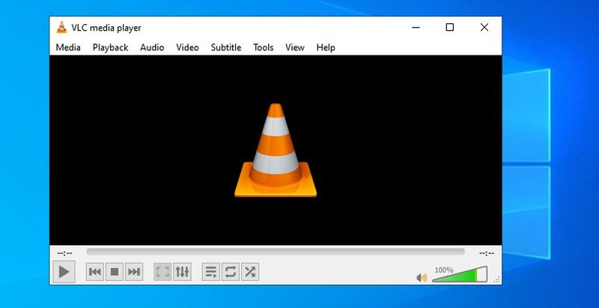Open the Help menu
599x308 pixels.
coord(326,47)
